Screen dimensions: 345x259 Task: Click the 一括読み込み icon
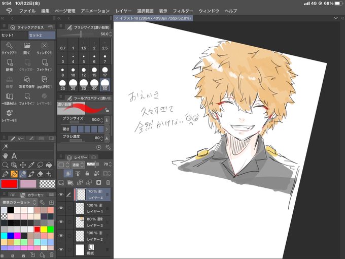[x=9, y=99]
